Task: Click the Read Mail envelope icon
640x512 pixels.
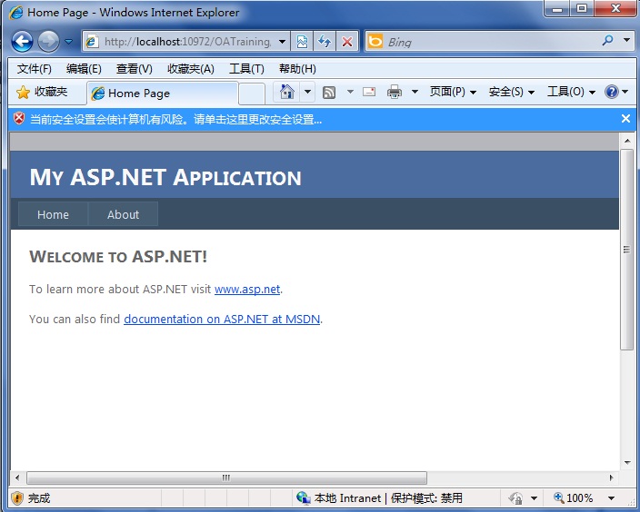Action: [369, 92]
